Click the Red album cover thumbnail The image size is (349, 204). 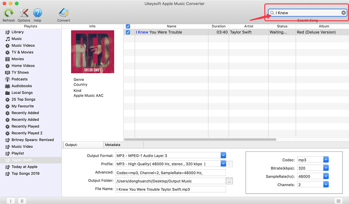[92, 52]
